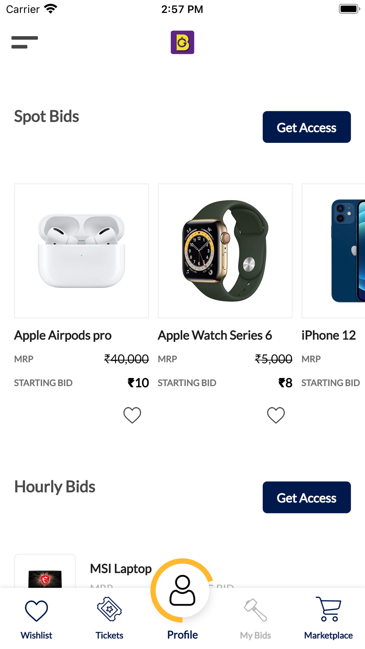Image resolution: width=365 pixels, height=649 pixels.
Task: Tap the circular Profile icon
Action: [182, 590]
